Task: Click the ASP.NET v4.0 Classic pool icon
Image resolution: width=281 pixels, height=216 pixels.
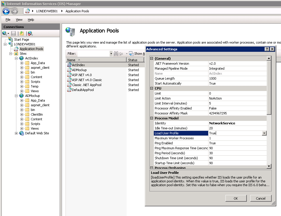Action: [x=69, y=80]
